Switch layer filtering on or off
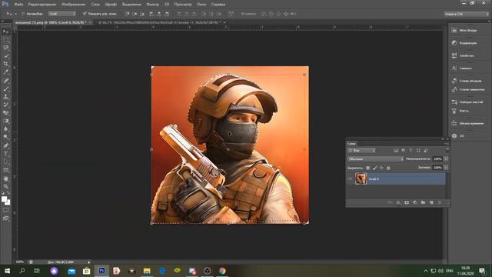Image resolution: width=492 pixels, height=277 pixels. click(x=447, y=151)
